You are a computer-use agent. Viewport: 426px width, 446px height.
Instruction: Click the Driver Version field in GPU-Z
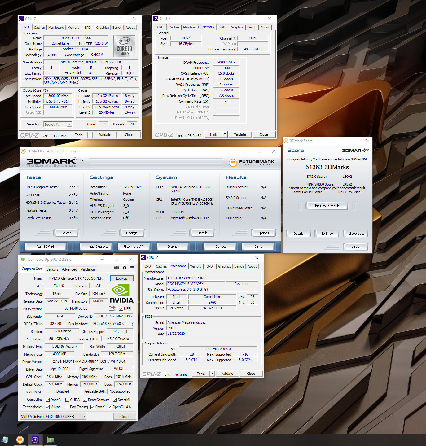(89, 361)
